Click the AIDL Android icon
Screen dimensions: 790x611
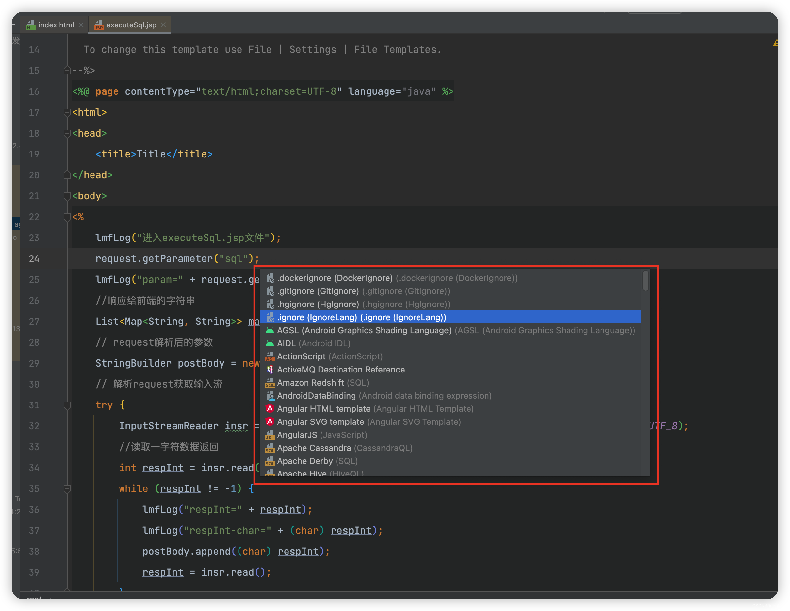click(x=270, y=343)
